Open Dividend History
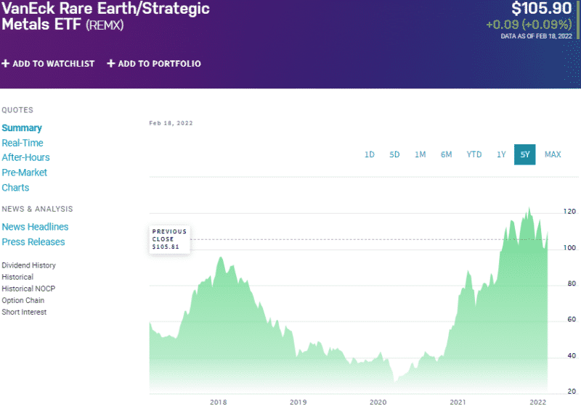Image resolution: width=581 pixels, height=406 pixels. click(28, 265)
